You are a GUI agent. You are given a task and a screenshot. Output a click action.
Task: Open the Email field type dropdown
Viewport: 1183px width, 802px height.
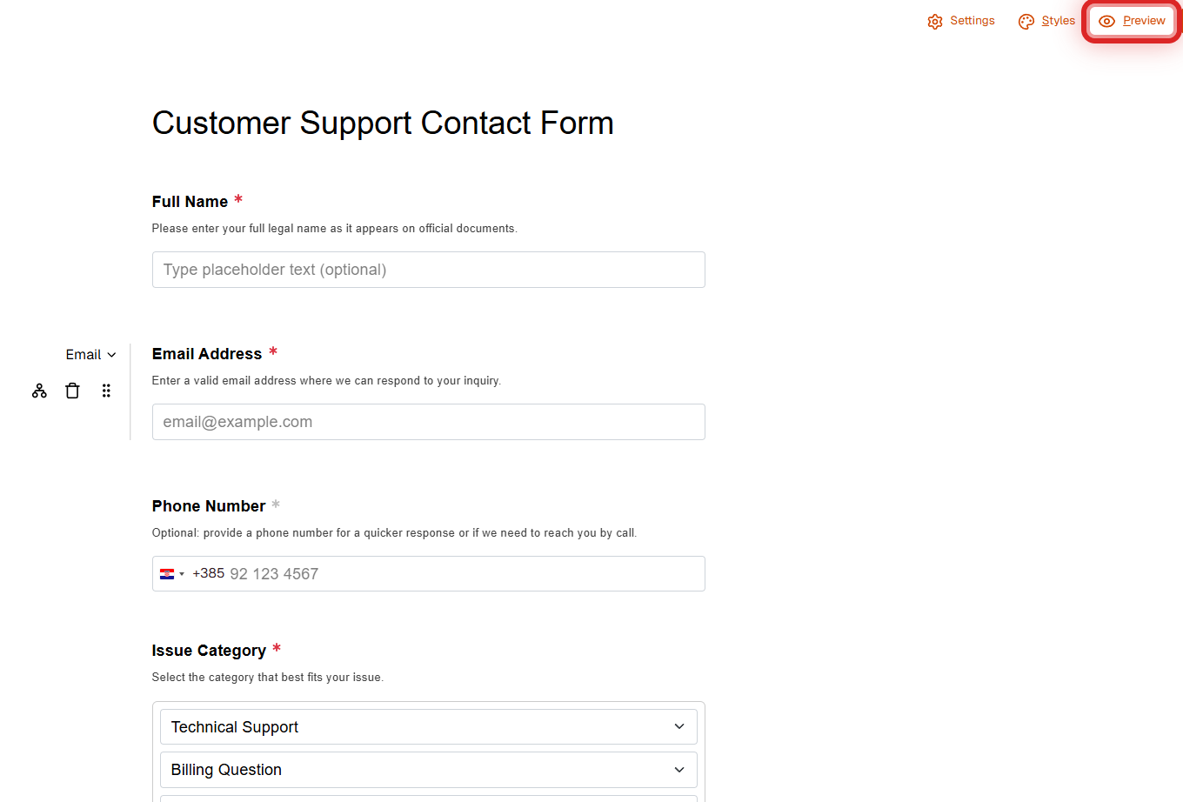[x=90, y=355]
